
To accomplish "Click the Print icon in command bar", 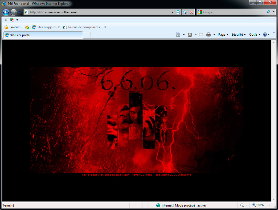I will click(x=209, y=35).
